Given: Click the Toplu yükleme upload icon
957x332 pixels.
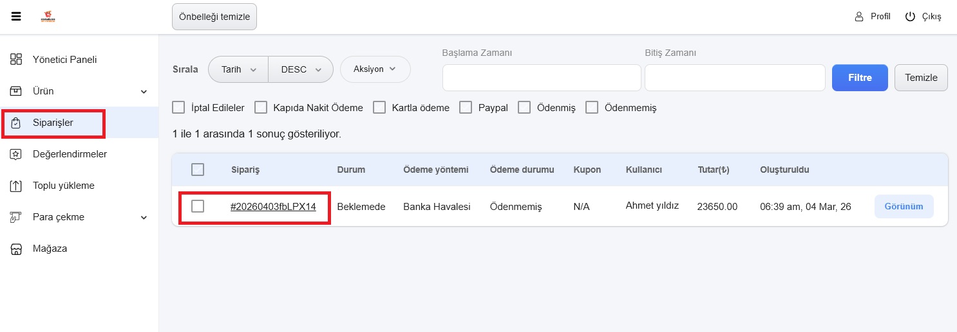Looking at the screenshot, I should tap(17, 186).
